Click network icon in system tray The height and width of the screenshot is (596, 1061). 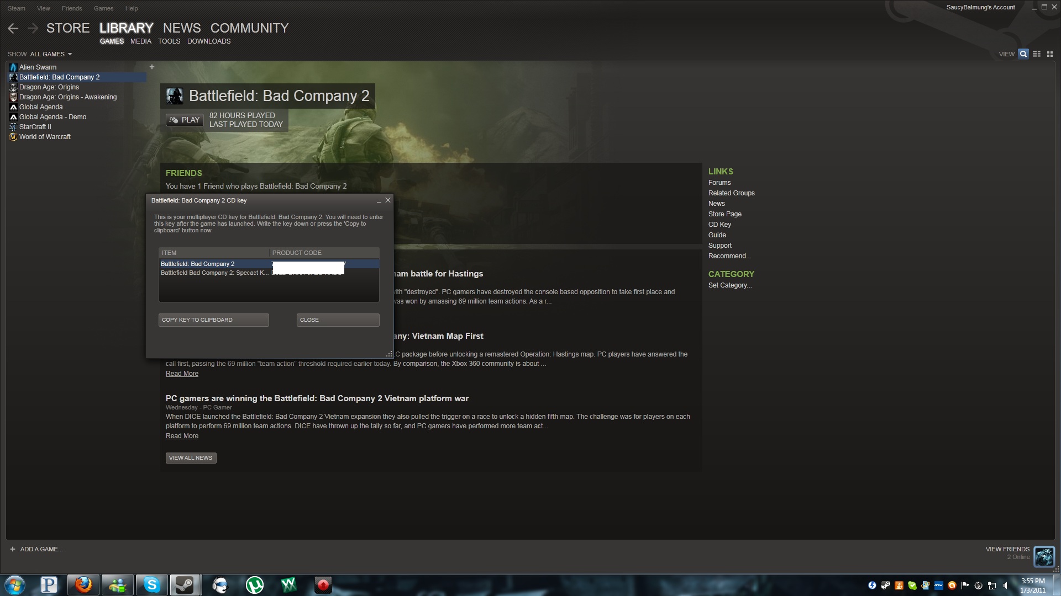click(992, 586)
